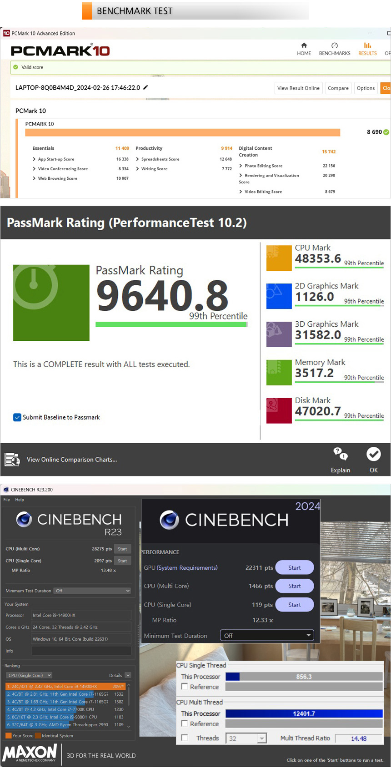The image size is (391, 769).
Task: Open Cinebench 2024 Minimum Test Duration dropdown
Action: [x=267, y=636]
